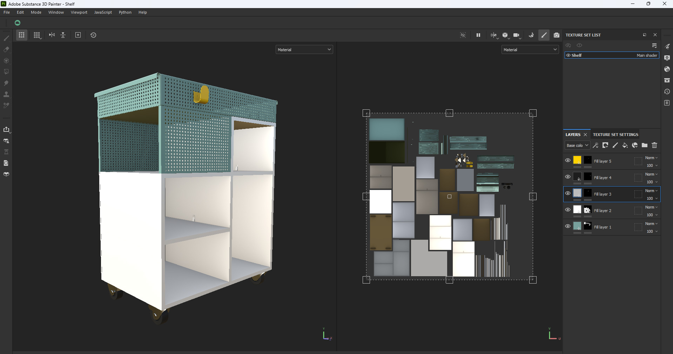Open the Shader settings globe icon
The width and height of the screenshot is (673, 354).
coord(667,69)
